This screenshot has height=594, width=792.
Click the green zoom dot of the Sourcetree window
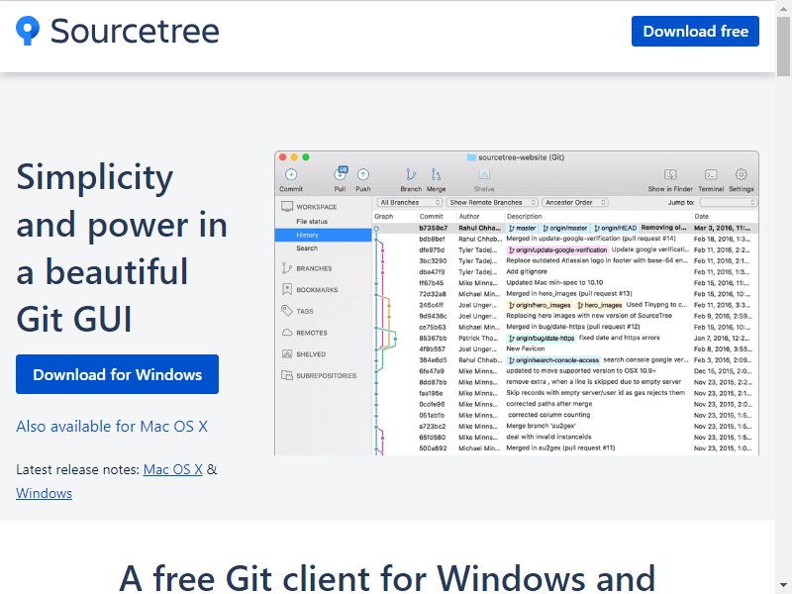tap(306, 157)
